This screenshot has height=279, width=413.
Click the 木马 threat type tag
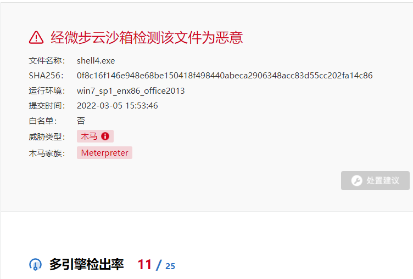tap(95, 136)
